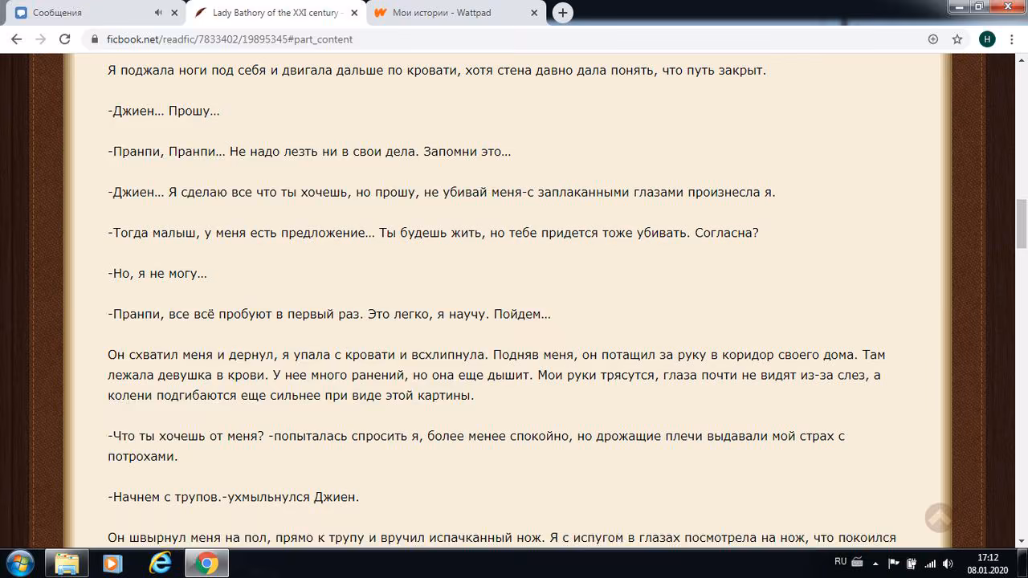Click the line '-Джиен… Прошу…'

pos(163,111)
